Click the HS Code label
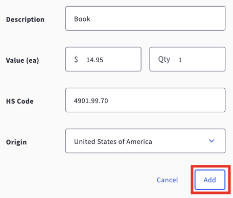Viewport: 233px width, 198px height. [x=20, y=101]
